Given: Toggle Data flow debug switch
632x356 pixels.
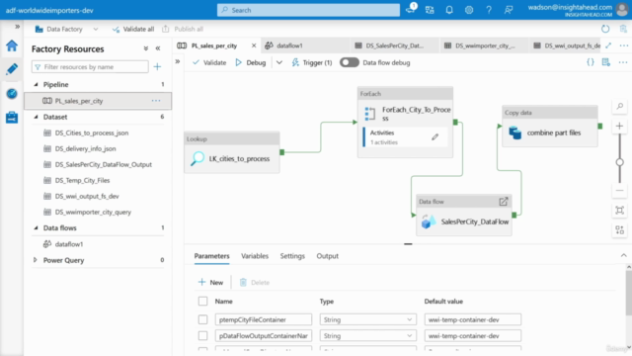Looking at the screenshot, I should click(349, 62).
